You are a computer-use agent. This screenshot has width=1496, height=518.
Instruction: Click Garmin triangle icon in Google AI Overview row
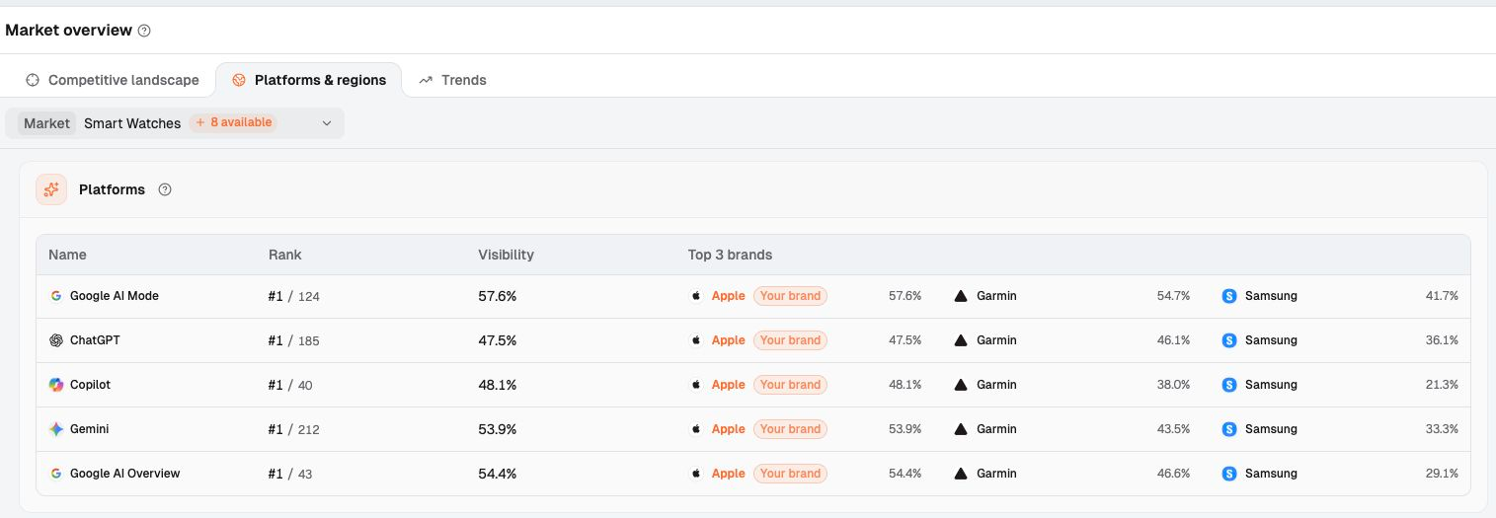[x=961, y=474]
